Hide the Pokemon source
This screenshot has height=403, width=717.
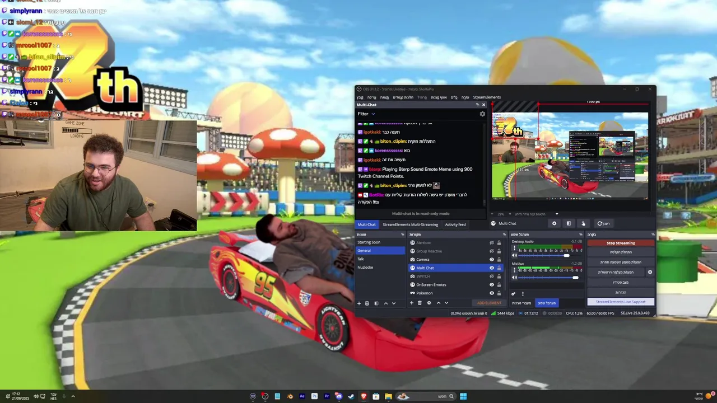click(492, 293)
